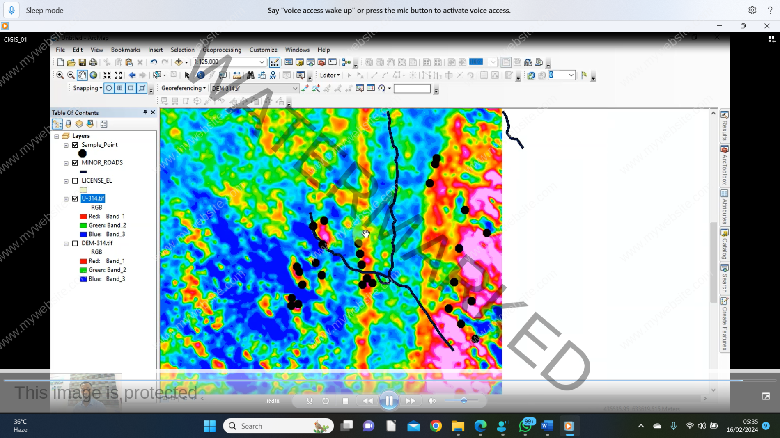The image size is (780, 438).
Task: Click the Print icon
Action: [x=93, y=62]
